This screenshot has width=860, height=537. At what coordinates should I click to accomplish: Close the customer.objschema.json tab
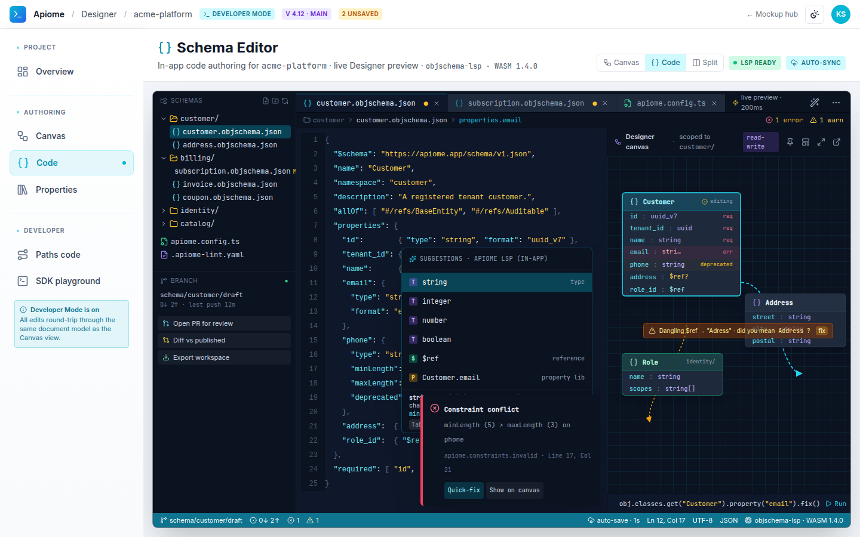pyautogui.click(x=437, y=103)
